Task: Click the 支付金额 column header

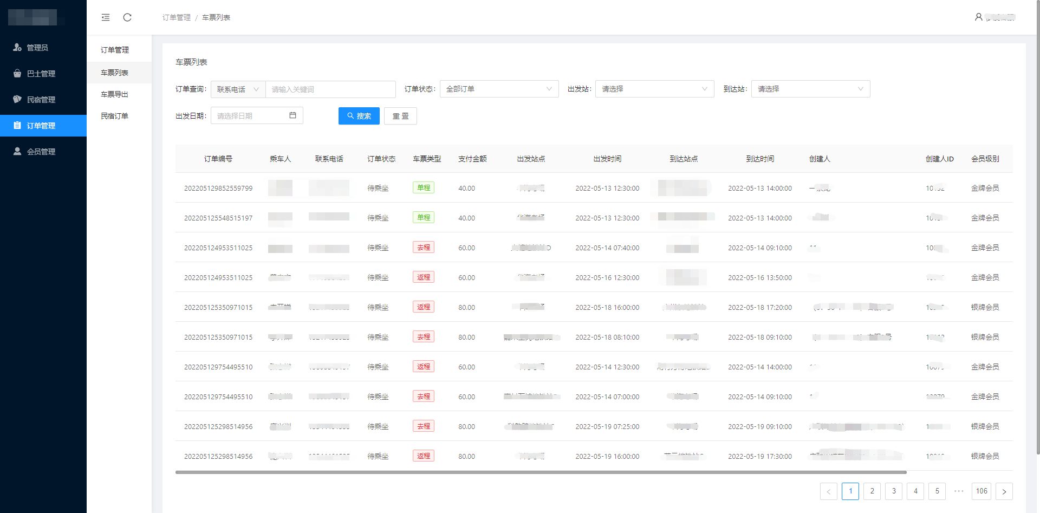Action: [472, 159]
